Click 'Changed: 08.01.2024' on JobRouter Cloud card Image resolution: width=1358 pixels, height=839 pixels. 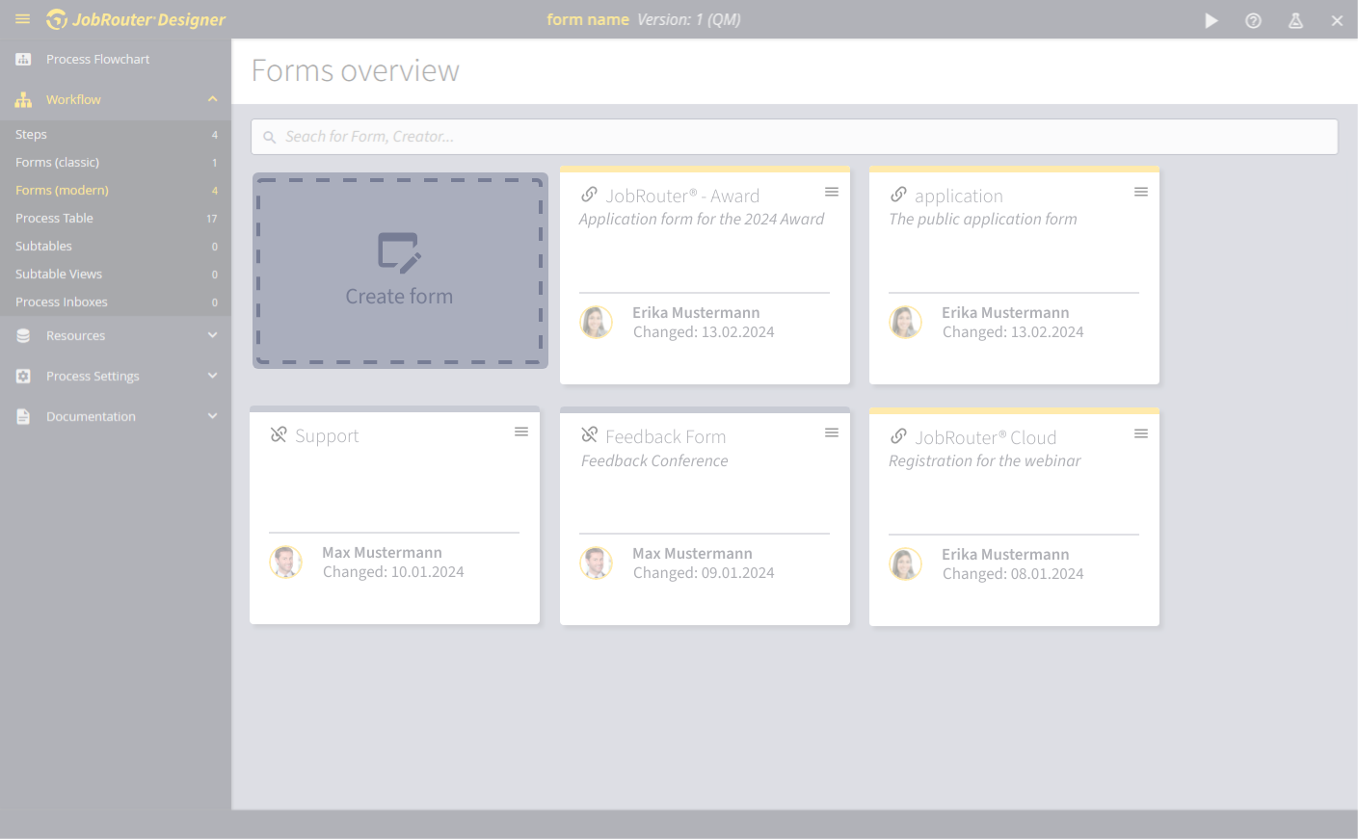pos(1013,574)
